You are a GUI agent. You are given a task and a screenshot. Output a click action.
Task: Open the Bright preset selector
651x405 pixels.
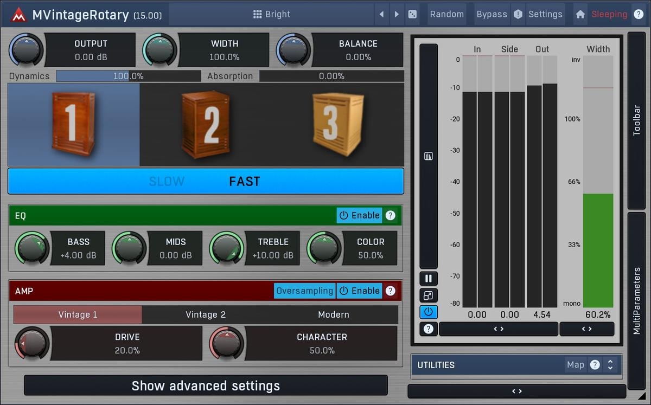272,14
